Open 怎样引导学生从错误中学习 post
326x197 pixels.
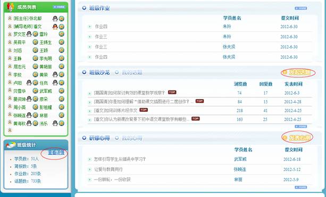click(x=120, y=159)
